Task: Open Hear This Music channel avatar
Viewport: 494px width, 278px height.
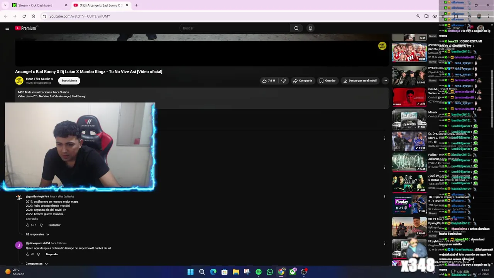Action: (19, 81)
